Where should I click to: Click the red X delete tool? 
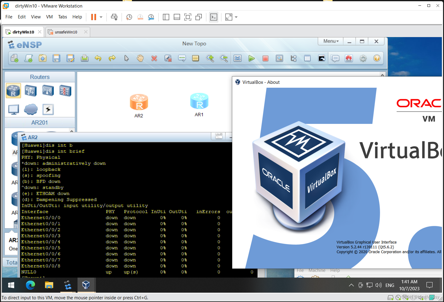154,58
